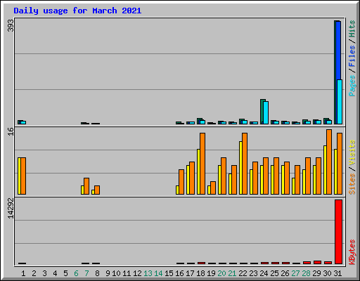360x281 pixels.
Task: Click day label 5 on x-axis
Action: click(65, 273)
